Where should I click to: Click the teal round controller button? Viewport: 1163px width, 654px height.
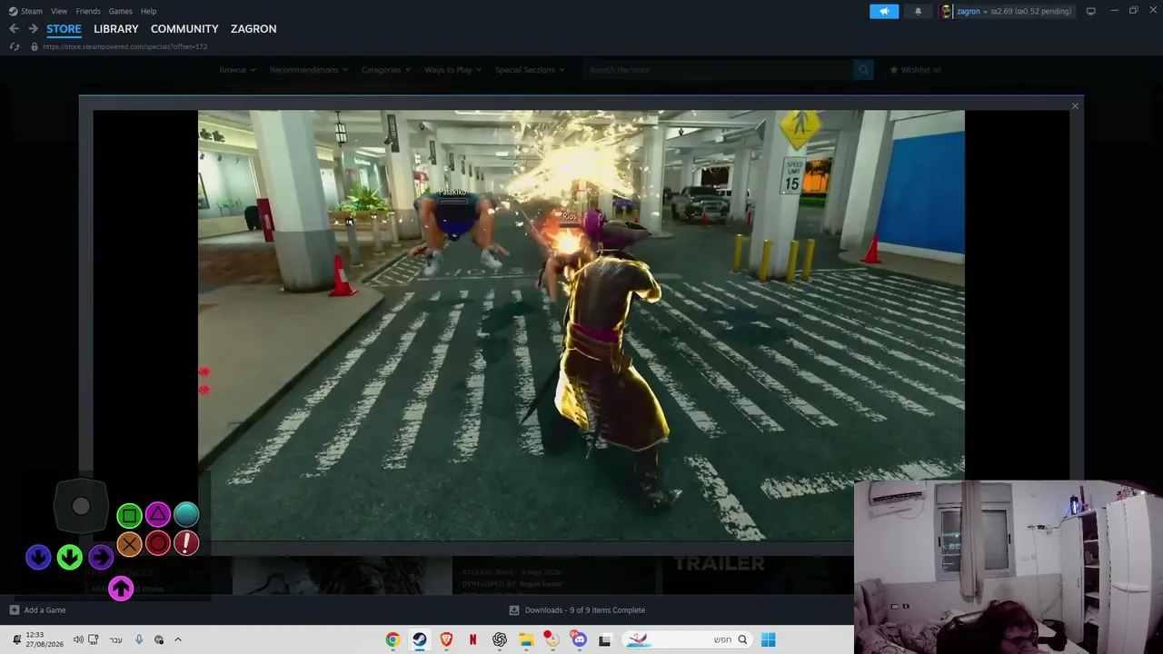tap(186, 515)
